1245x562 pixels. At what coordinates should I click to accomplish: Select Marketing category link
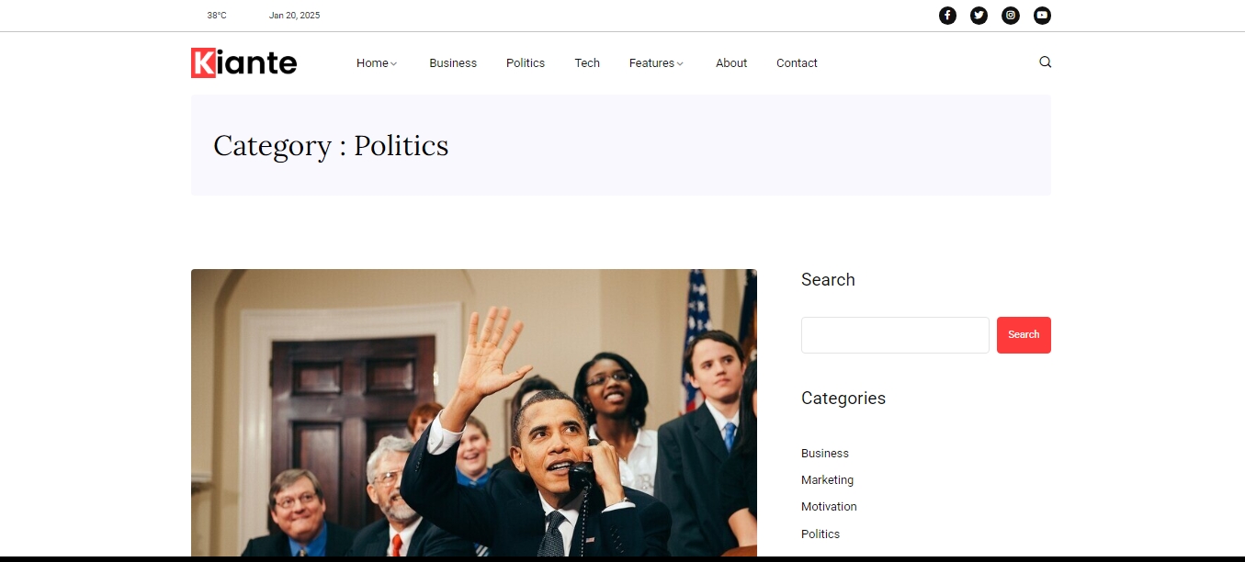tap(827, 480)
